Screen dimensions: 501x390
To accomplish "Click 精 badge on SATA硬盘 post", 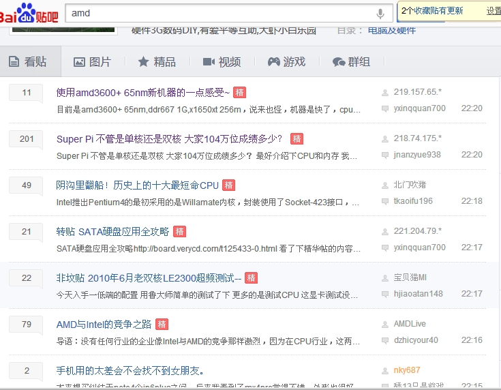I will pyautogui.click(x=179, y=231).
